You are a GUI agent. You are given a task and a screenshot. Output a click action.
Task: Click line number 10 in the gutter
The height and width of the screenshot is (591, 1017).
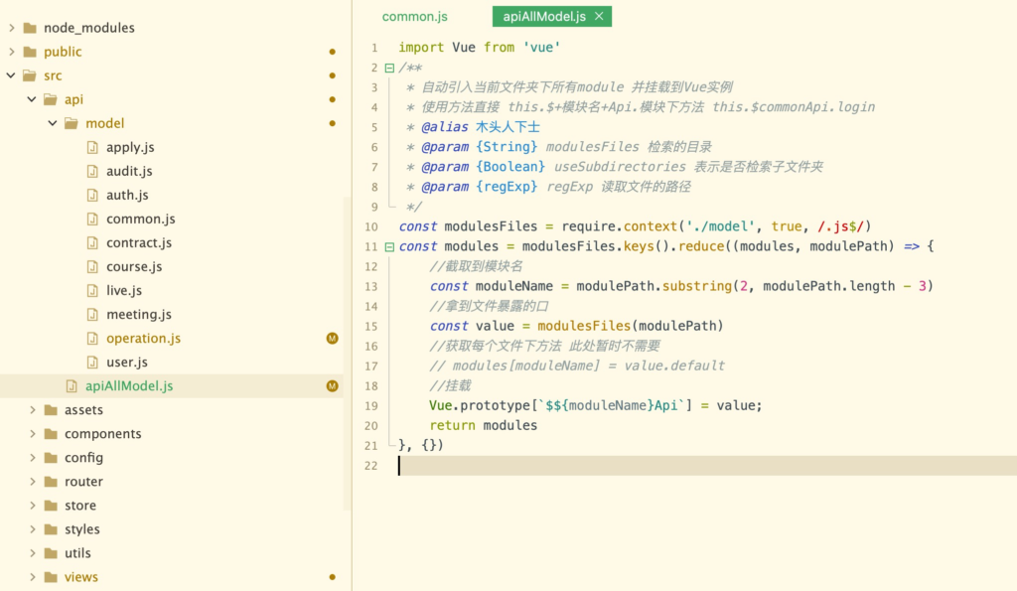tap(371, 227)
